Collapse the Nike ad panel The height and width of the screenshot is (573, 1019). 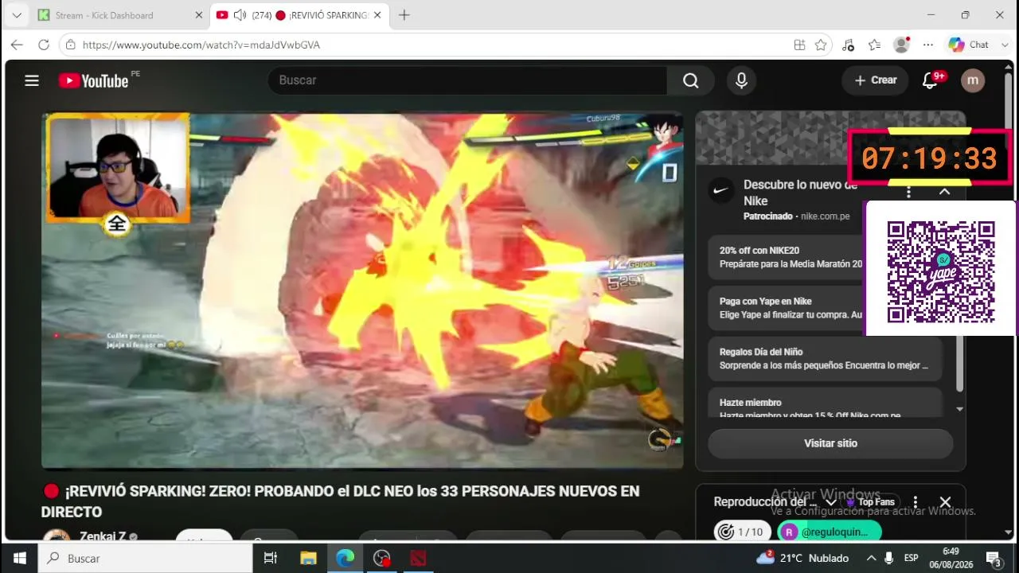pos(944,192)
